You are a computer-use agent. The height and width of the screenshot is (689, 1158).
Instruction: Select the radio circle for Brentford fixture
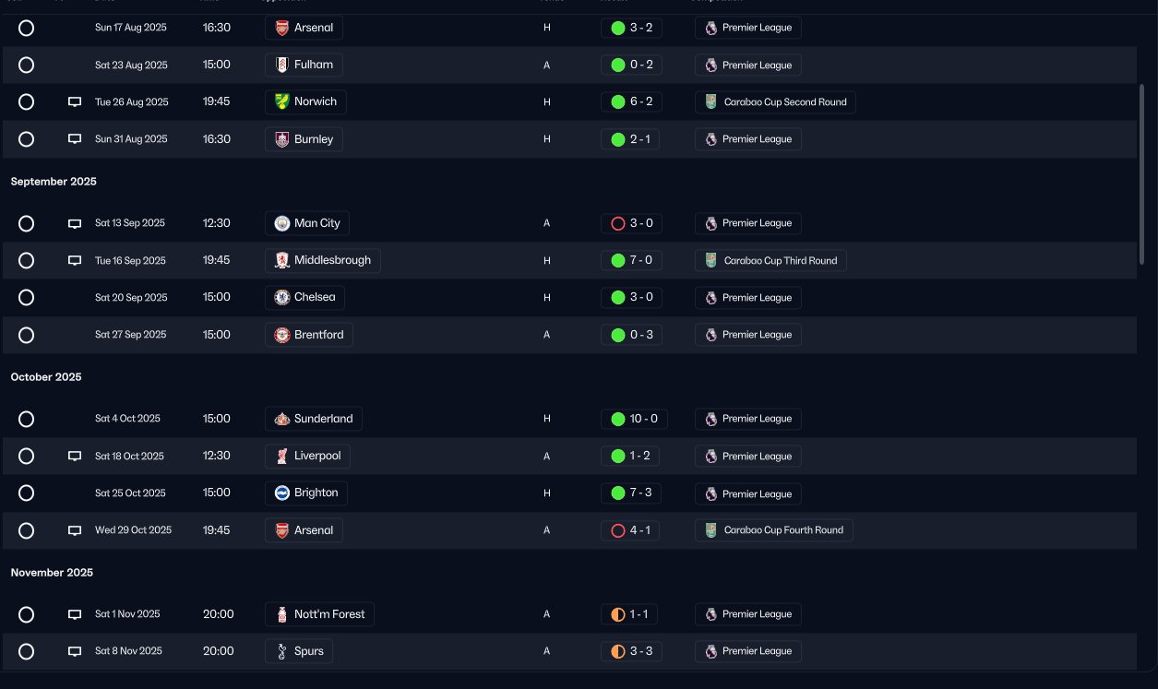[x=26, y=335]
